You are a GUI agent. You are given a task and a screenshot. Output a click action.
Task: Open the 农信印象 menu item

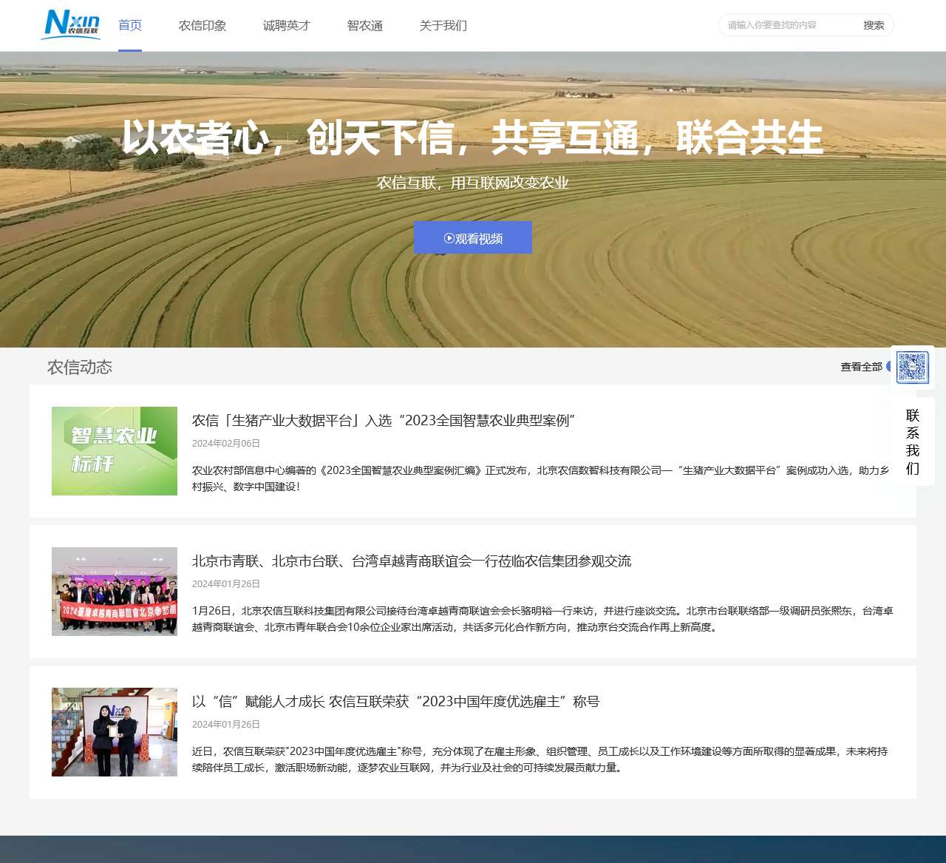[203, 26]
